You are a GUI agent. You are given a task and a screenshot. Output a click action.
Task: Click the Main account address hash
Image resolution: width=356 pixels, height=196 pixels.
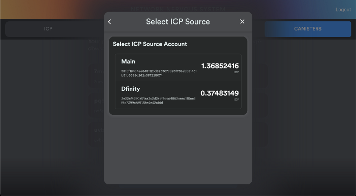pyautogui.click(x=159, y=73)
